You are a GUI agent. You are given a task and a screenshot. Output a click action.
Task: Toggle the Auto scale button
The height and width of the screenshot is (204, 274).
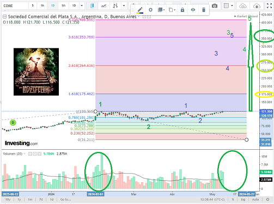[255, 200]
